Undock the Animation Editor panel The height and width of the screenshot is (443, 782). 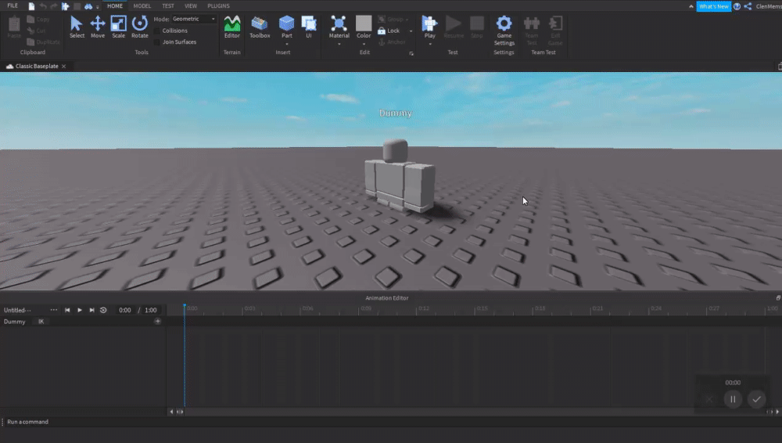(x=778, y=297)
